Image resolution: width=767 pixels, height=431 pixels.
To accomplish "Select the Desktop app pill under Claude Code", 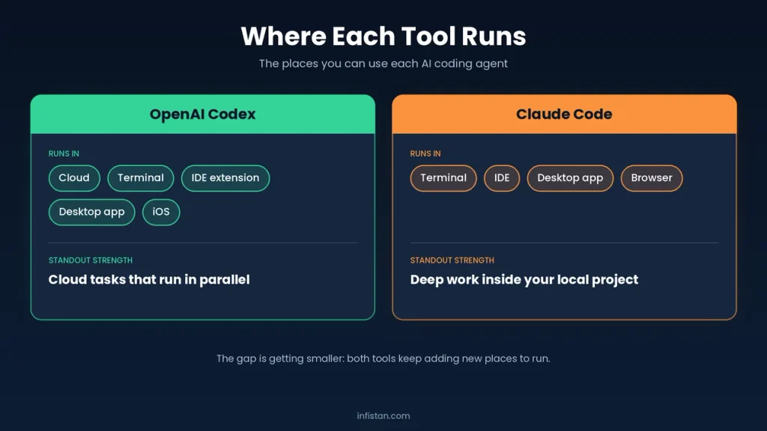I will click(570, 178).
